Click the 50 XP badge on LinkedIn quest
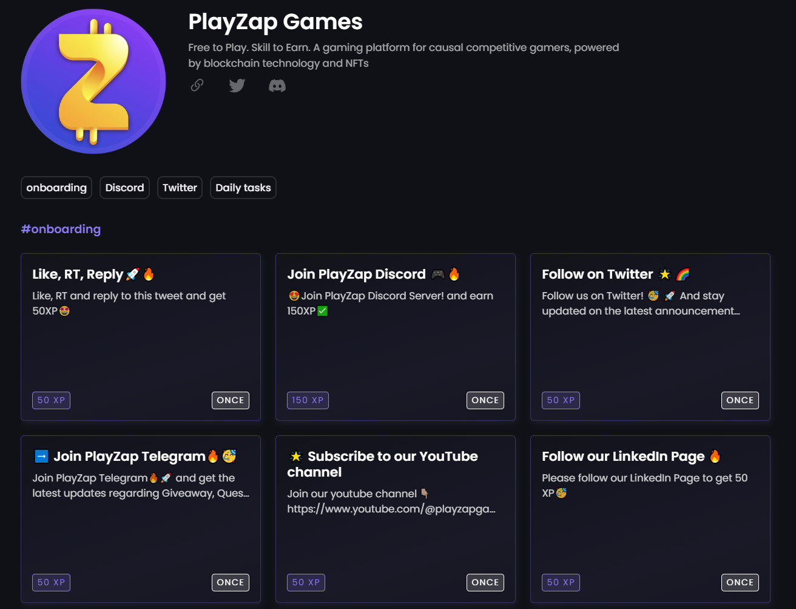Viewport: 796px width, 609px height. (561, 582)
